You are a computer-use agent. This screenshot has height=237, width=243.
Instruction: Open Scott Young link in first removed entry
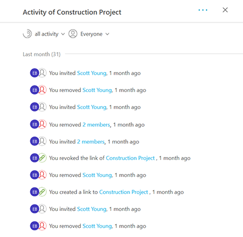[97, 90]
